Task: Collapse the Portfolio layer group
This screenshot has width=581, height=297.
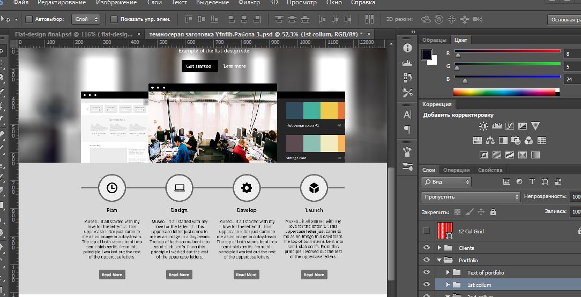Action: (440, 260)
